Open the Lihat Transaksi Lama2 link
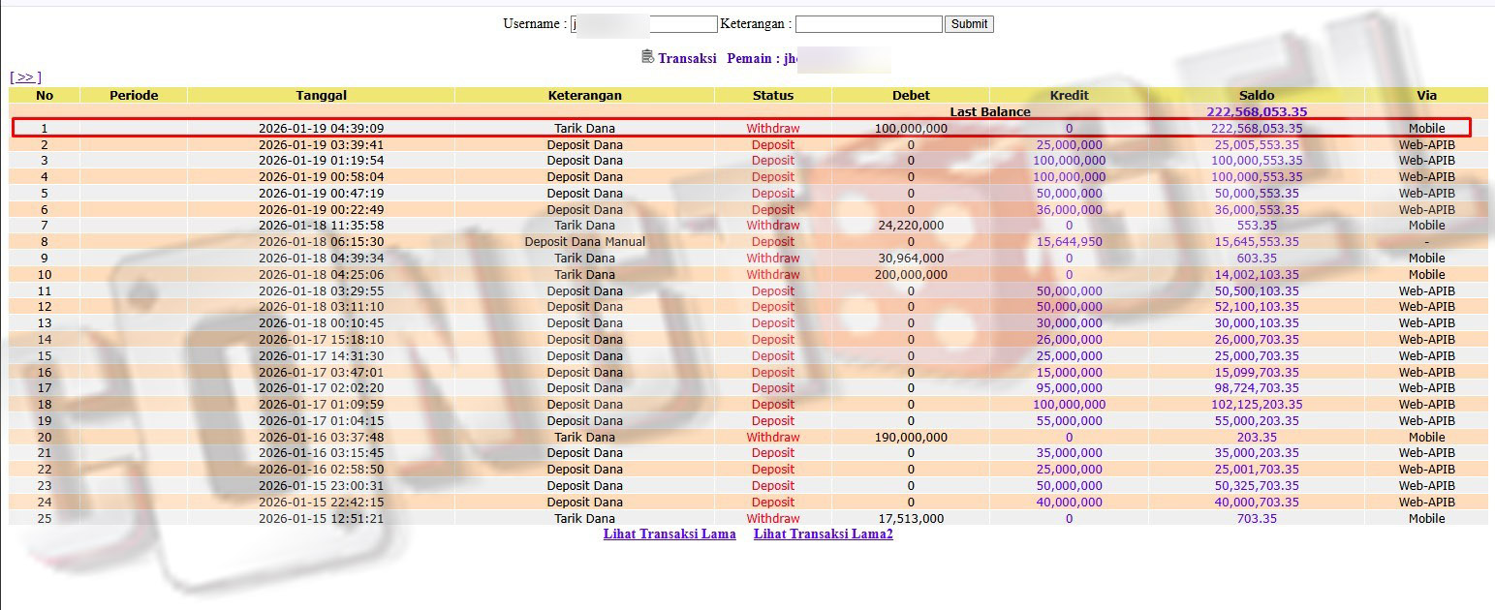The width and height of the screenshot is (1495, 610). (x=823, y=534)
